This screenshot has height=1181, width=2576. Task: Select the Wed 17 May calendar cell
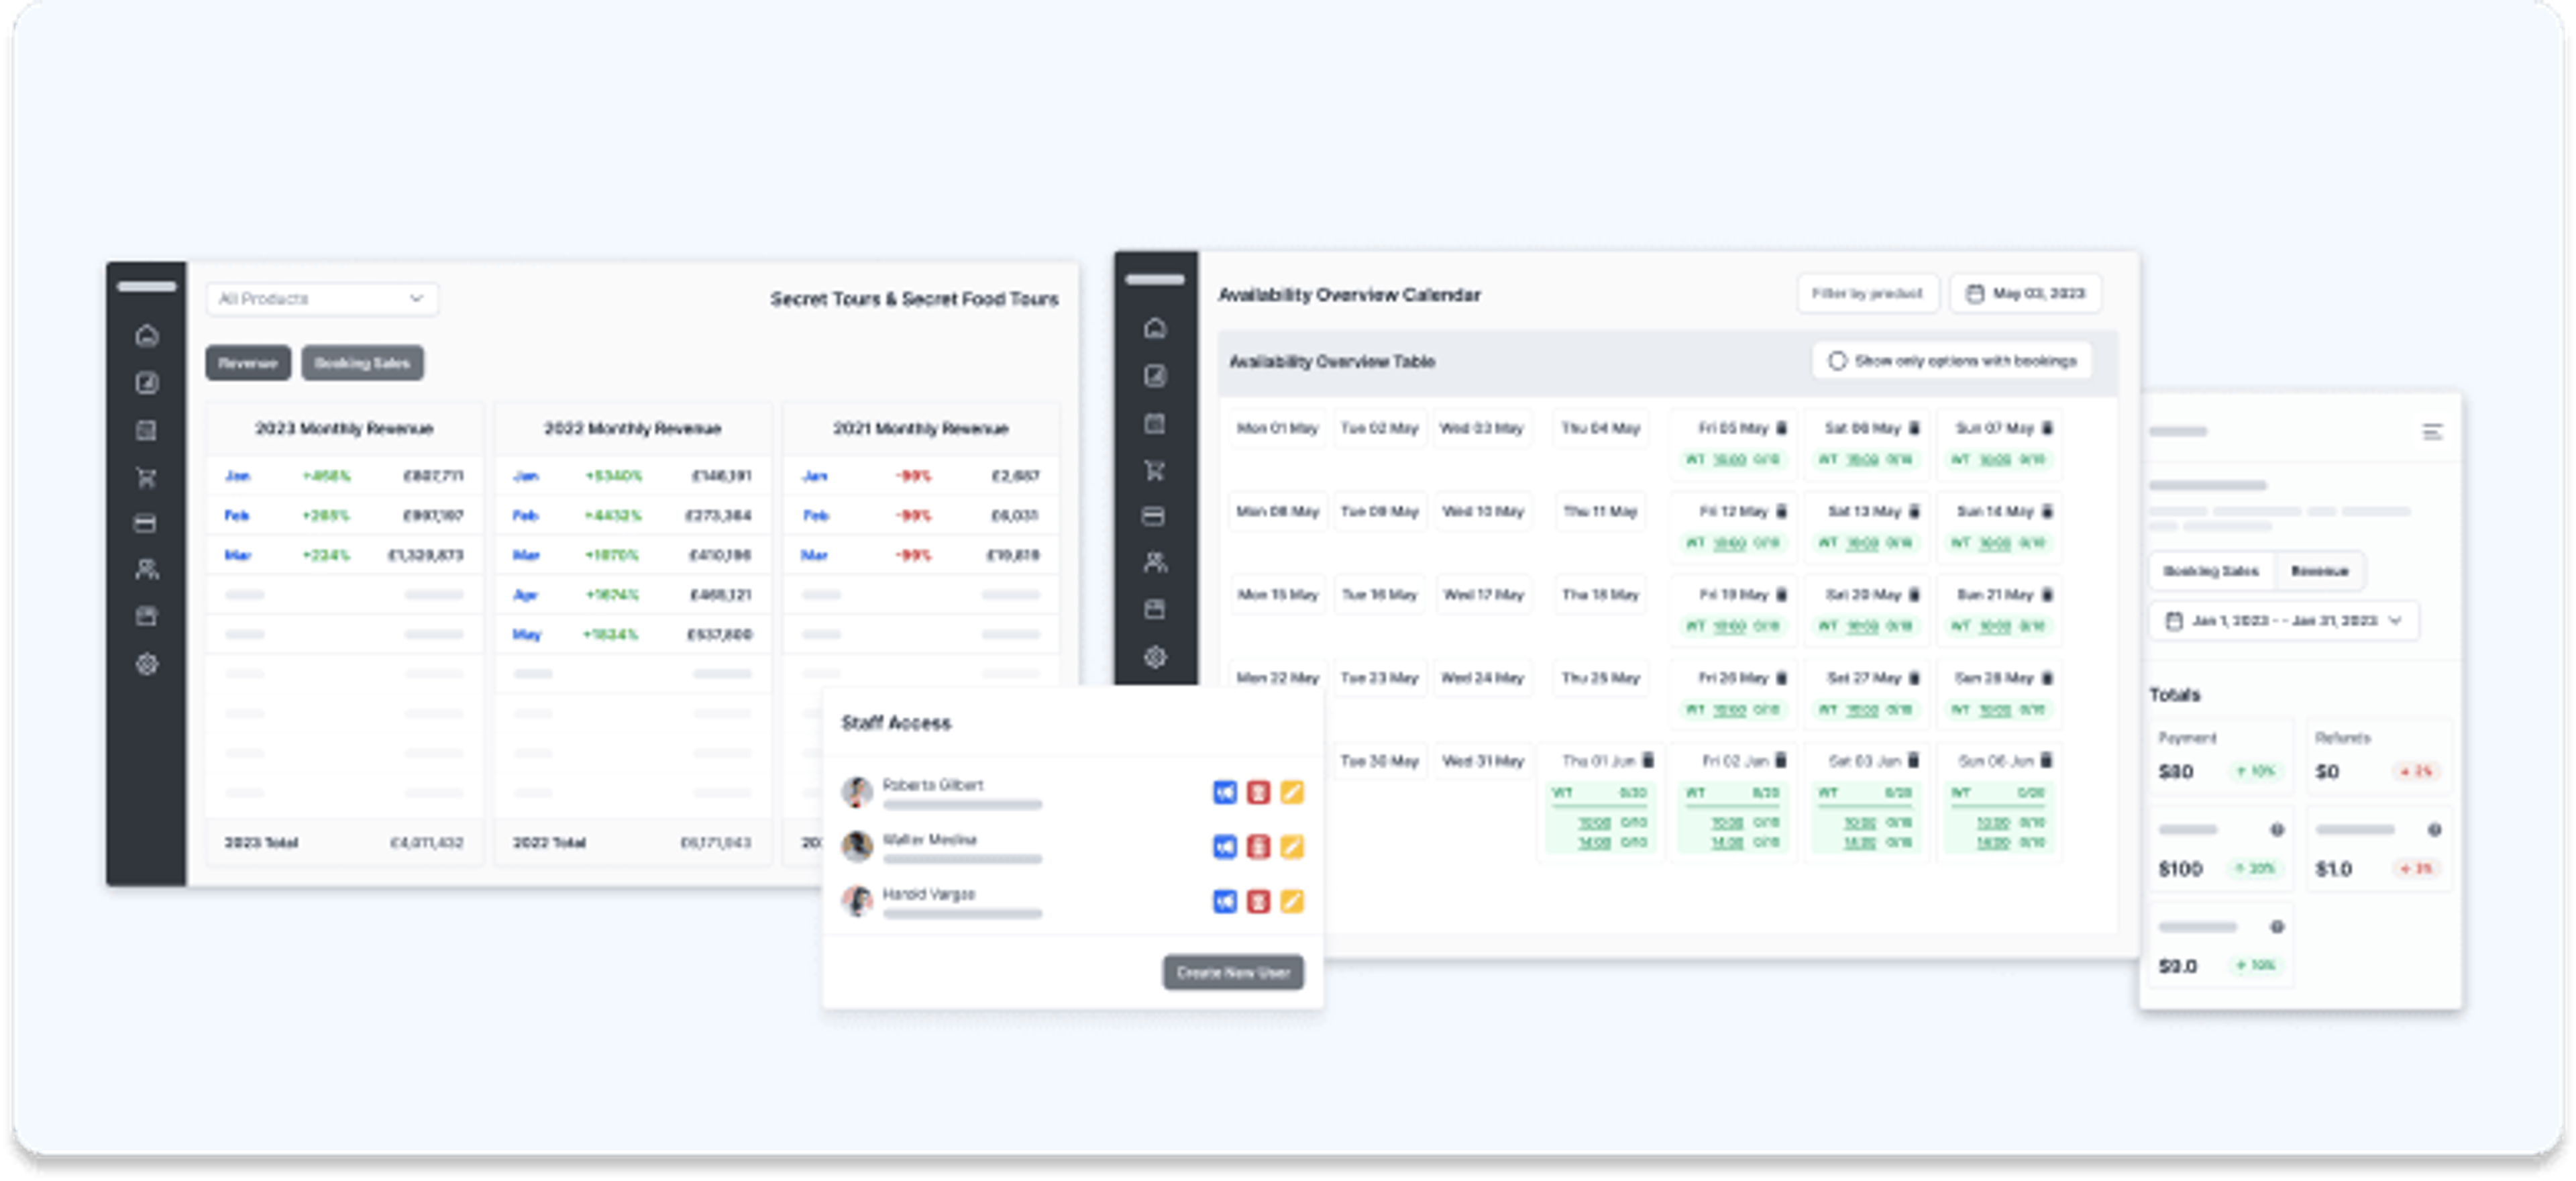1483,595
